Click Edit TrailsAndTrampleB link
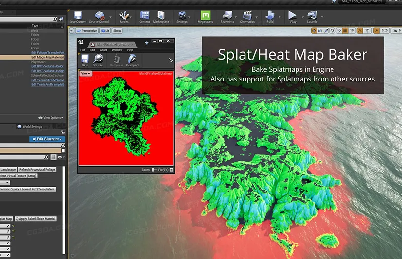 tap(48, 84)
